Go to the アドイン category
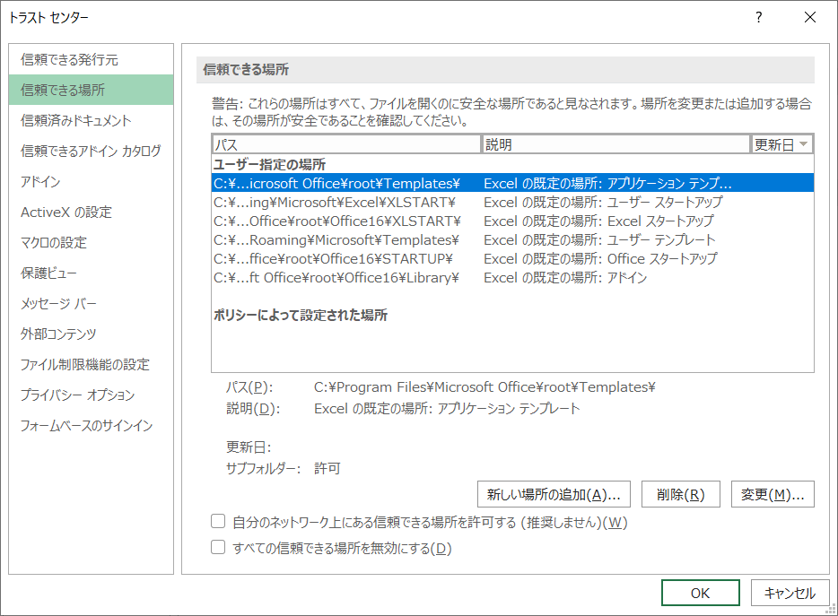This screenshot has height=616, width=838. coord(91,181)
